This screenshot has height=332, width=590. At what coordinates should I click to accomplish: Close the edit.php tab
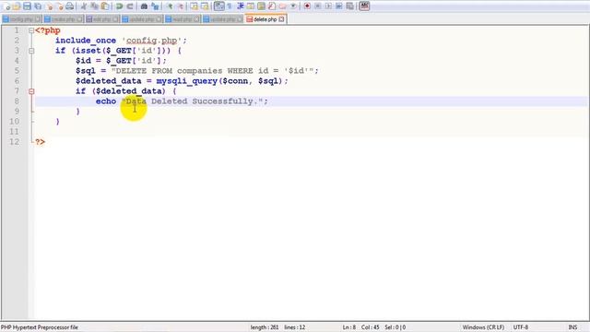point(115,19)
